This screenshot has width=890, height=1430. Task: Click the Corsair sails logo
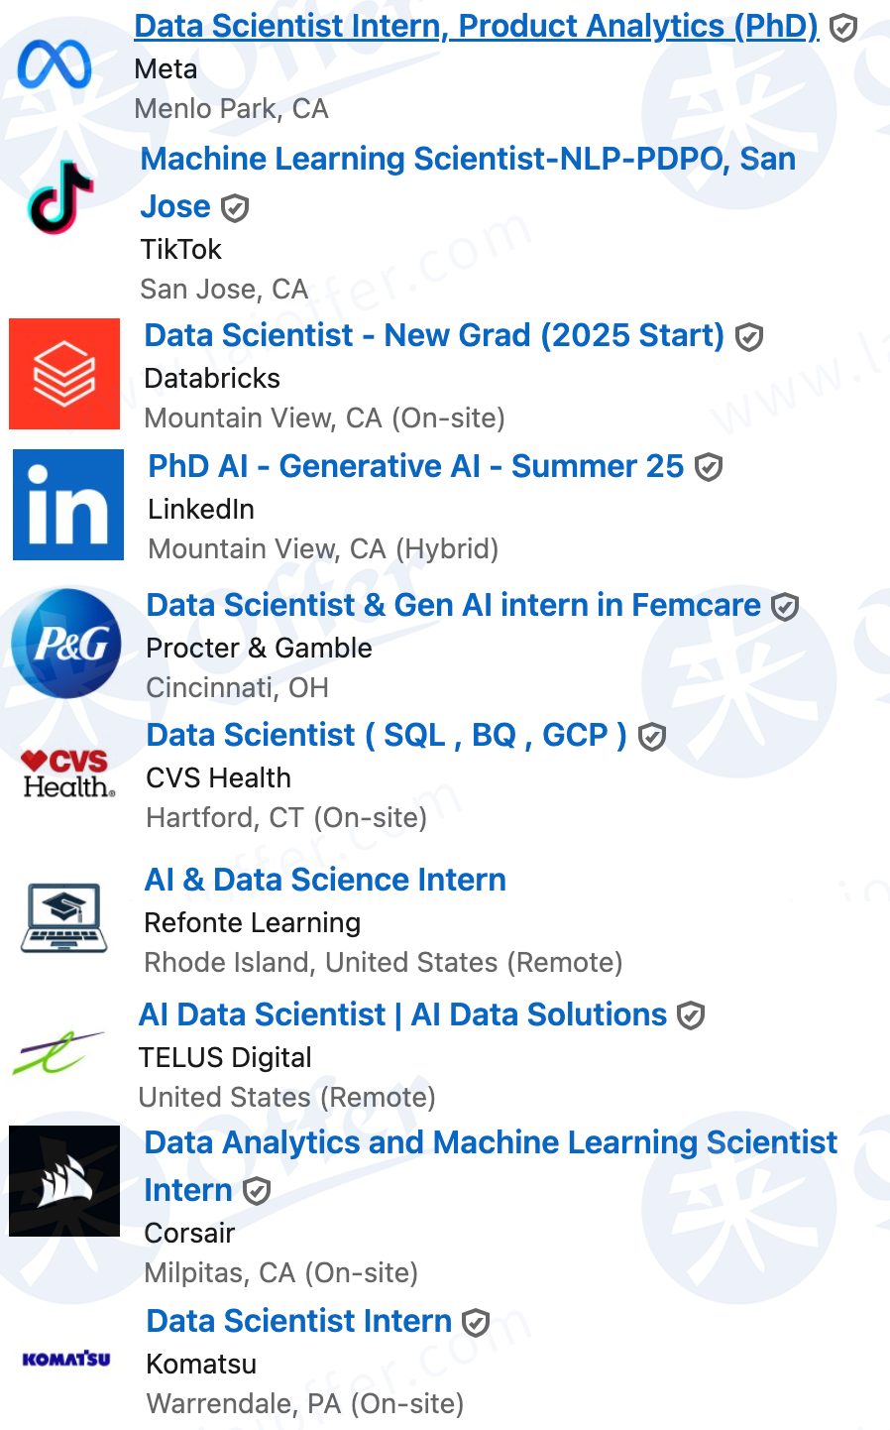(x=64, y=1181)
